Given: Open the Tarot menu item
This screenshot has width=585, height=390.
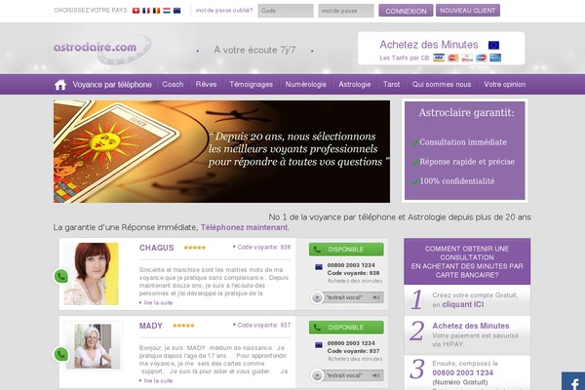Looking at the screenshot, I should pos(391,85).
